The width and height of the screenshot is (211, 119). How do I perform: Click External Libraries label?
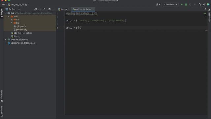tap(19, 40)
